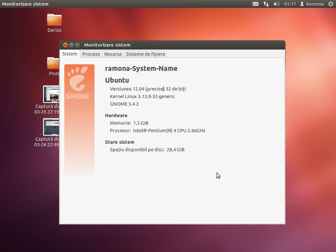Switch to the Resurse tab
Screen dimensions: 336x252
click(113, 54)
